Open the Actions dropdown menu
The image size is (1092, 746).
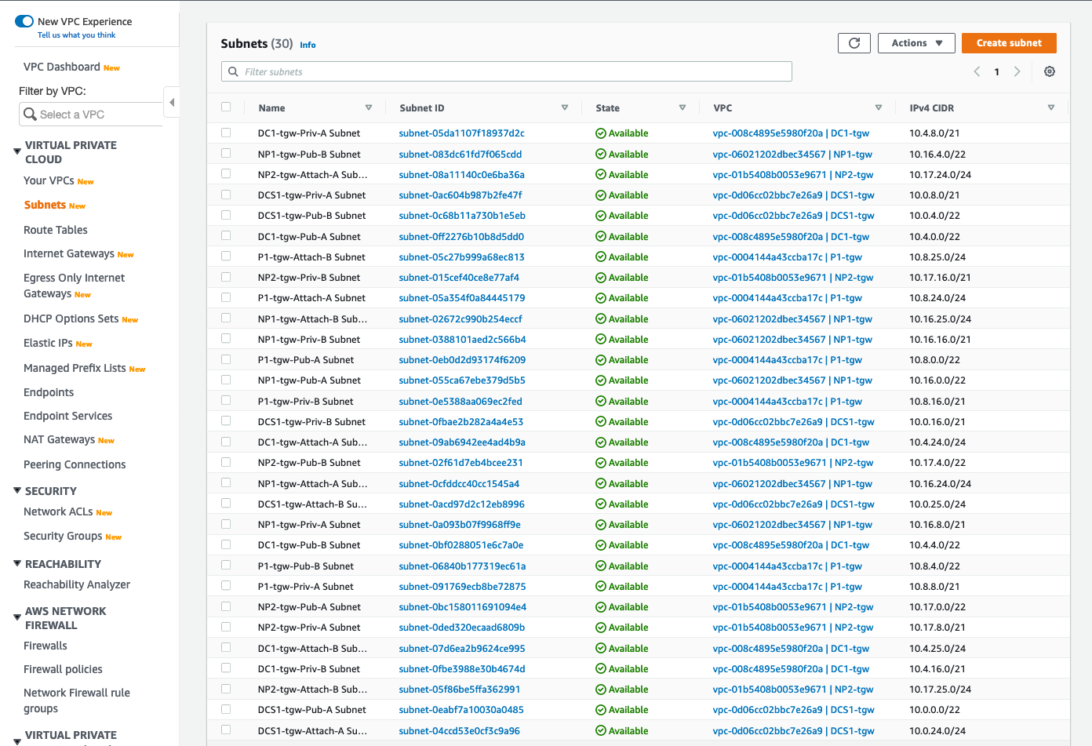916,43
